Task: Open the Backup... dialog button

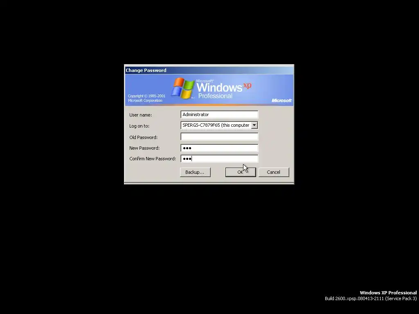Action: (195, 172)
